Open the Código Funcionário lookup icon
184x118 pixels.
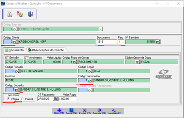point(90,81)
